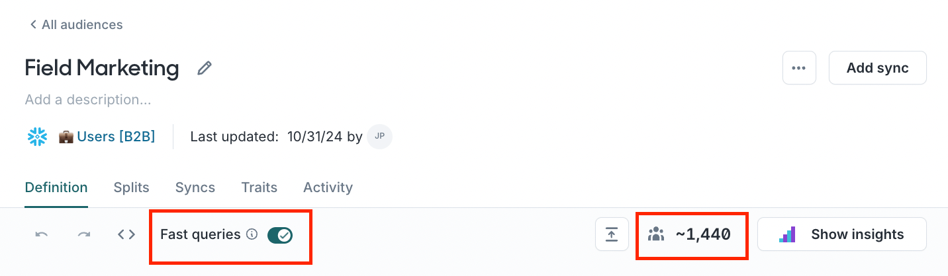Click the export upload arrow icon

pyautogui.click(x=612, y=234)
